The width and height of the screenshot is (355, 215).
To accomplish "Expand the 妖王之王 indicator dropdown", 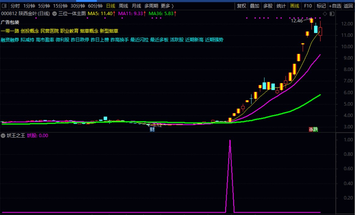I will click(x=3, y=136).
